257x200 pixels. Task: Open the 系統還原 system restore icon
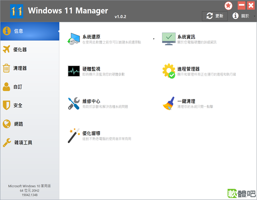[74, 39]
